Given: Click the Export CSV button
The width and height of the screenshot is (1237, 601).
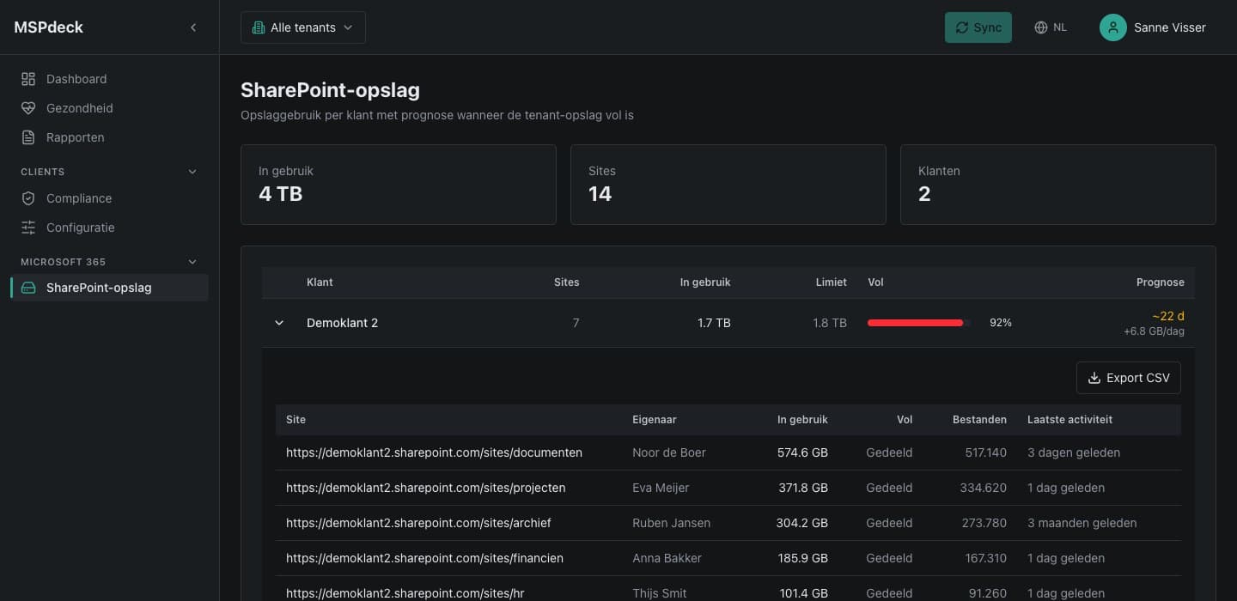Looking at the screenshot, I should coord(1129,378).
